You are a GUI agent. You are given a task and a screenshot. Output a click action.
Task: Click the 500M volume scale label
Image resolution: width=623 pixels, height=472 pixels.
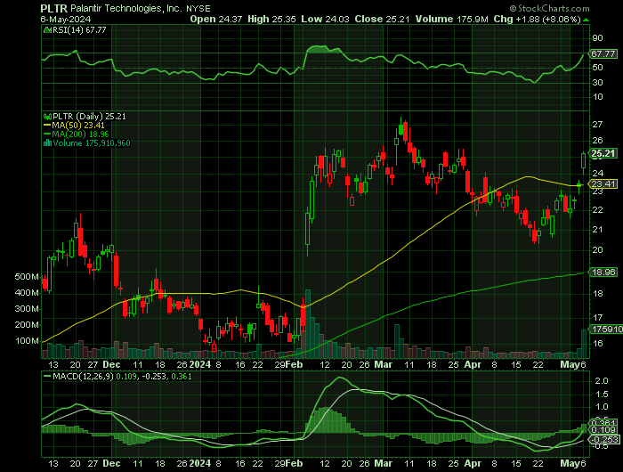(27, 277)
